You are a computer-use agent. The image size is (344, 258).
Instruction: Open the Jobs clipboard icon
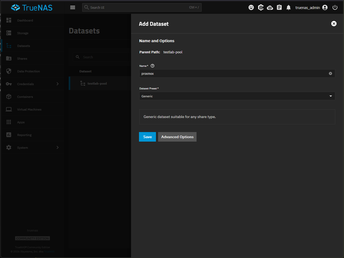279,7
